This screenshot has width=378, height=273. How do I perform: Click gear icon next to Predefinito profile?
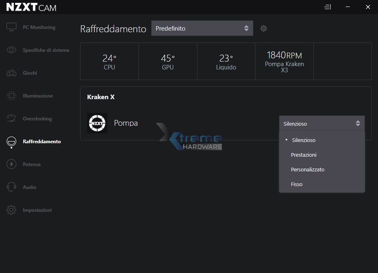pos(264,29)
